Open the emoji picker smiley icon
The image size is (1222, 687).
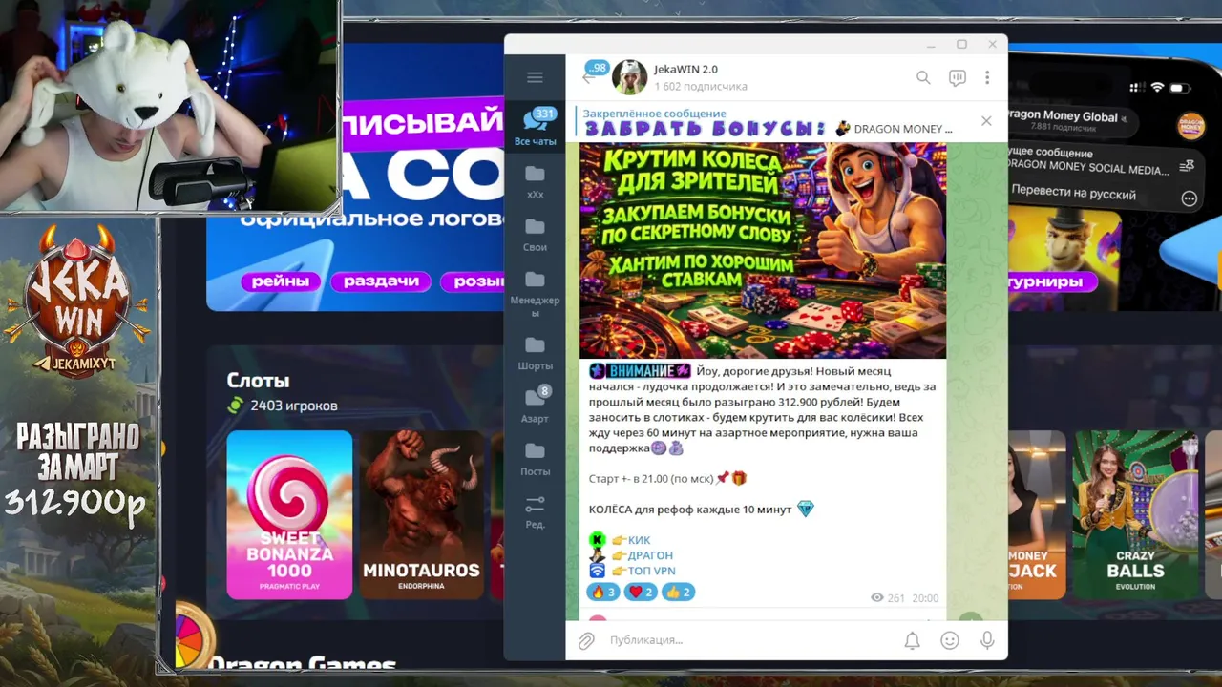950,640
